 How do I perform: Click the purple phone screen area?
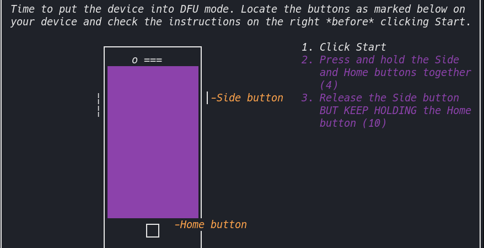tap(153, 142)
